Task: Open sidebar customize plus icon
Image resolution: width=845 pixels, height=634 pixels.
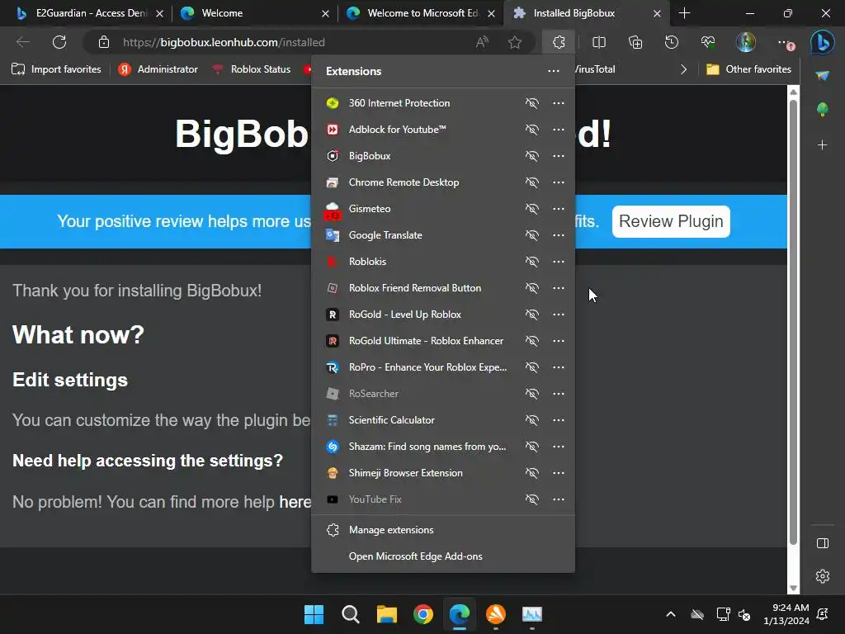Action: point(823,145)
